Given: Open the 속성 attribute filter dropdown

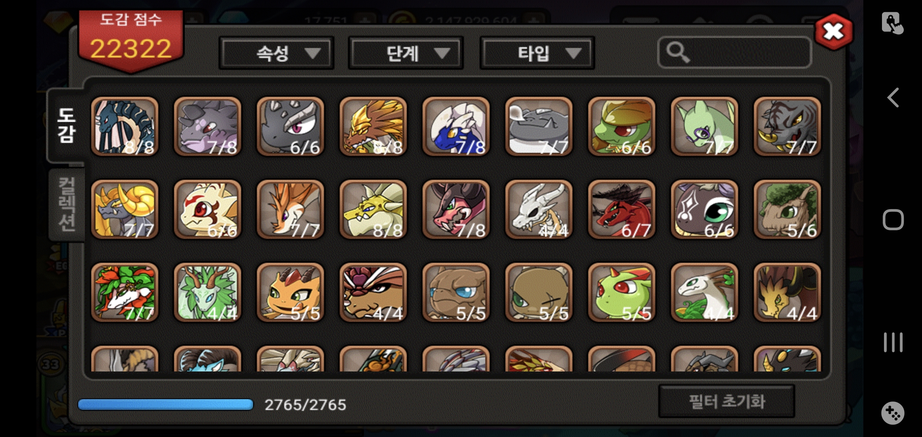Looking at the screenshot, I should tap(276, 53).
